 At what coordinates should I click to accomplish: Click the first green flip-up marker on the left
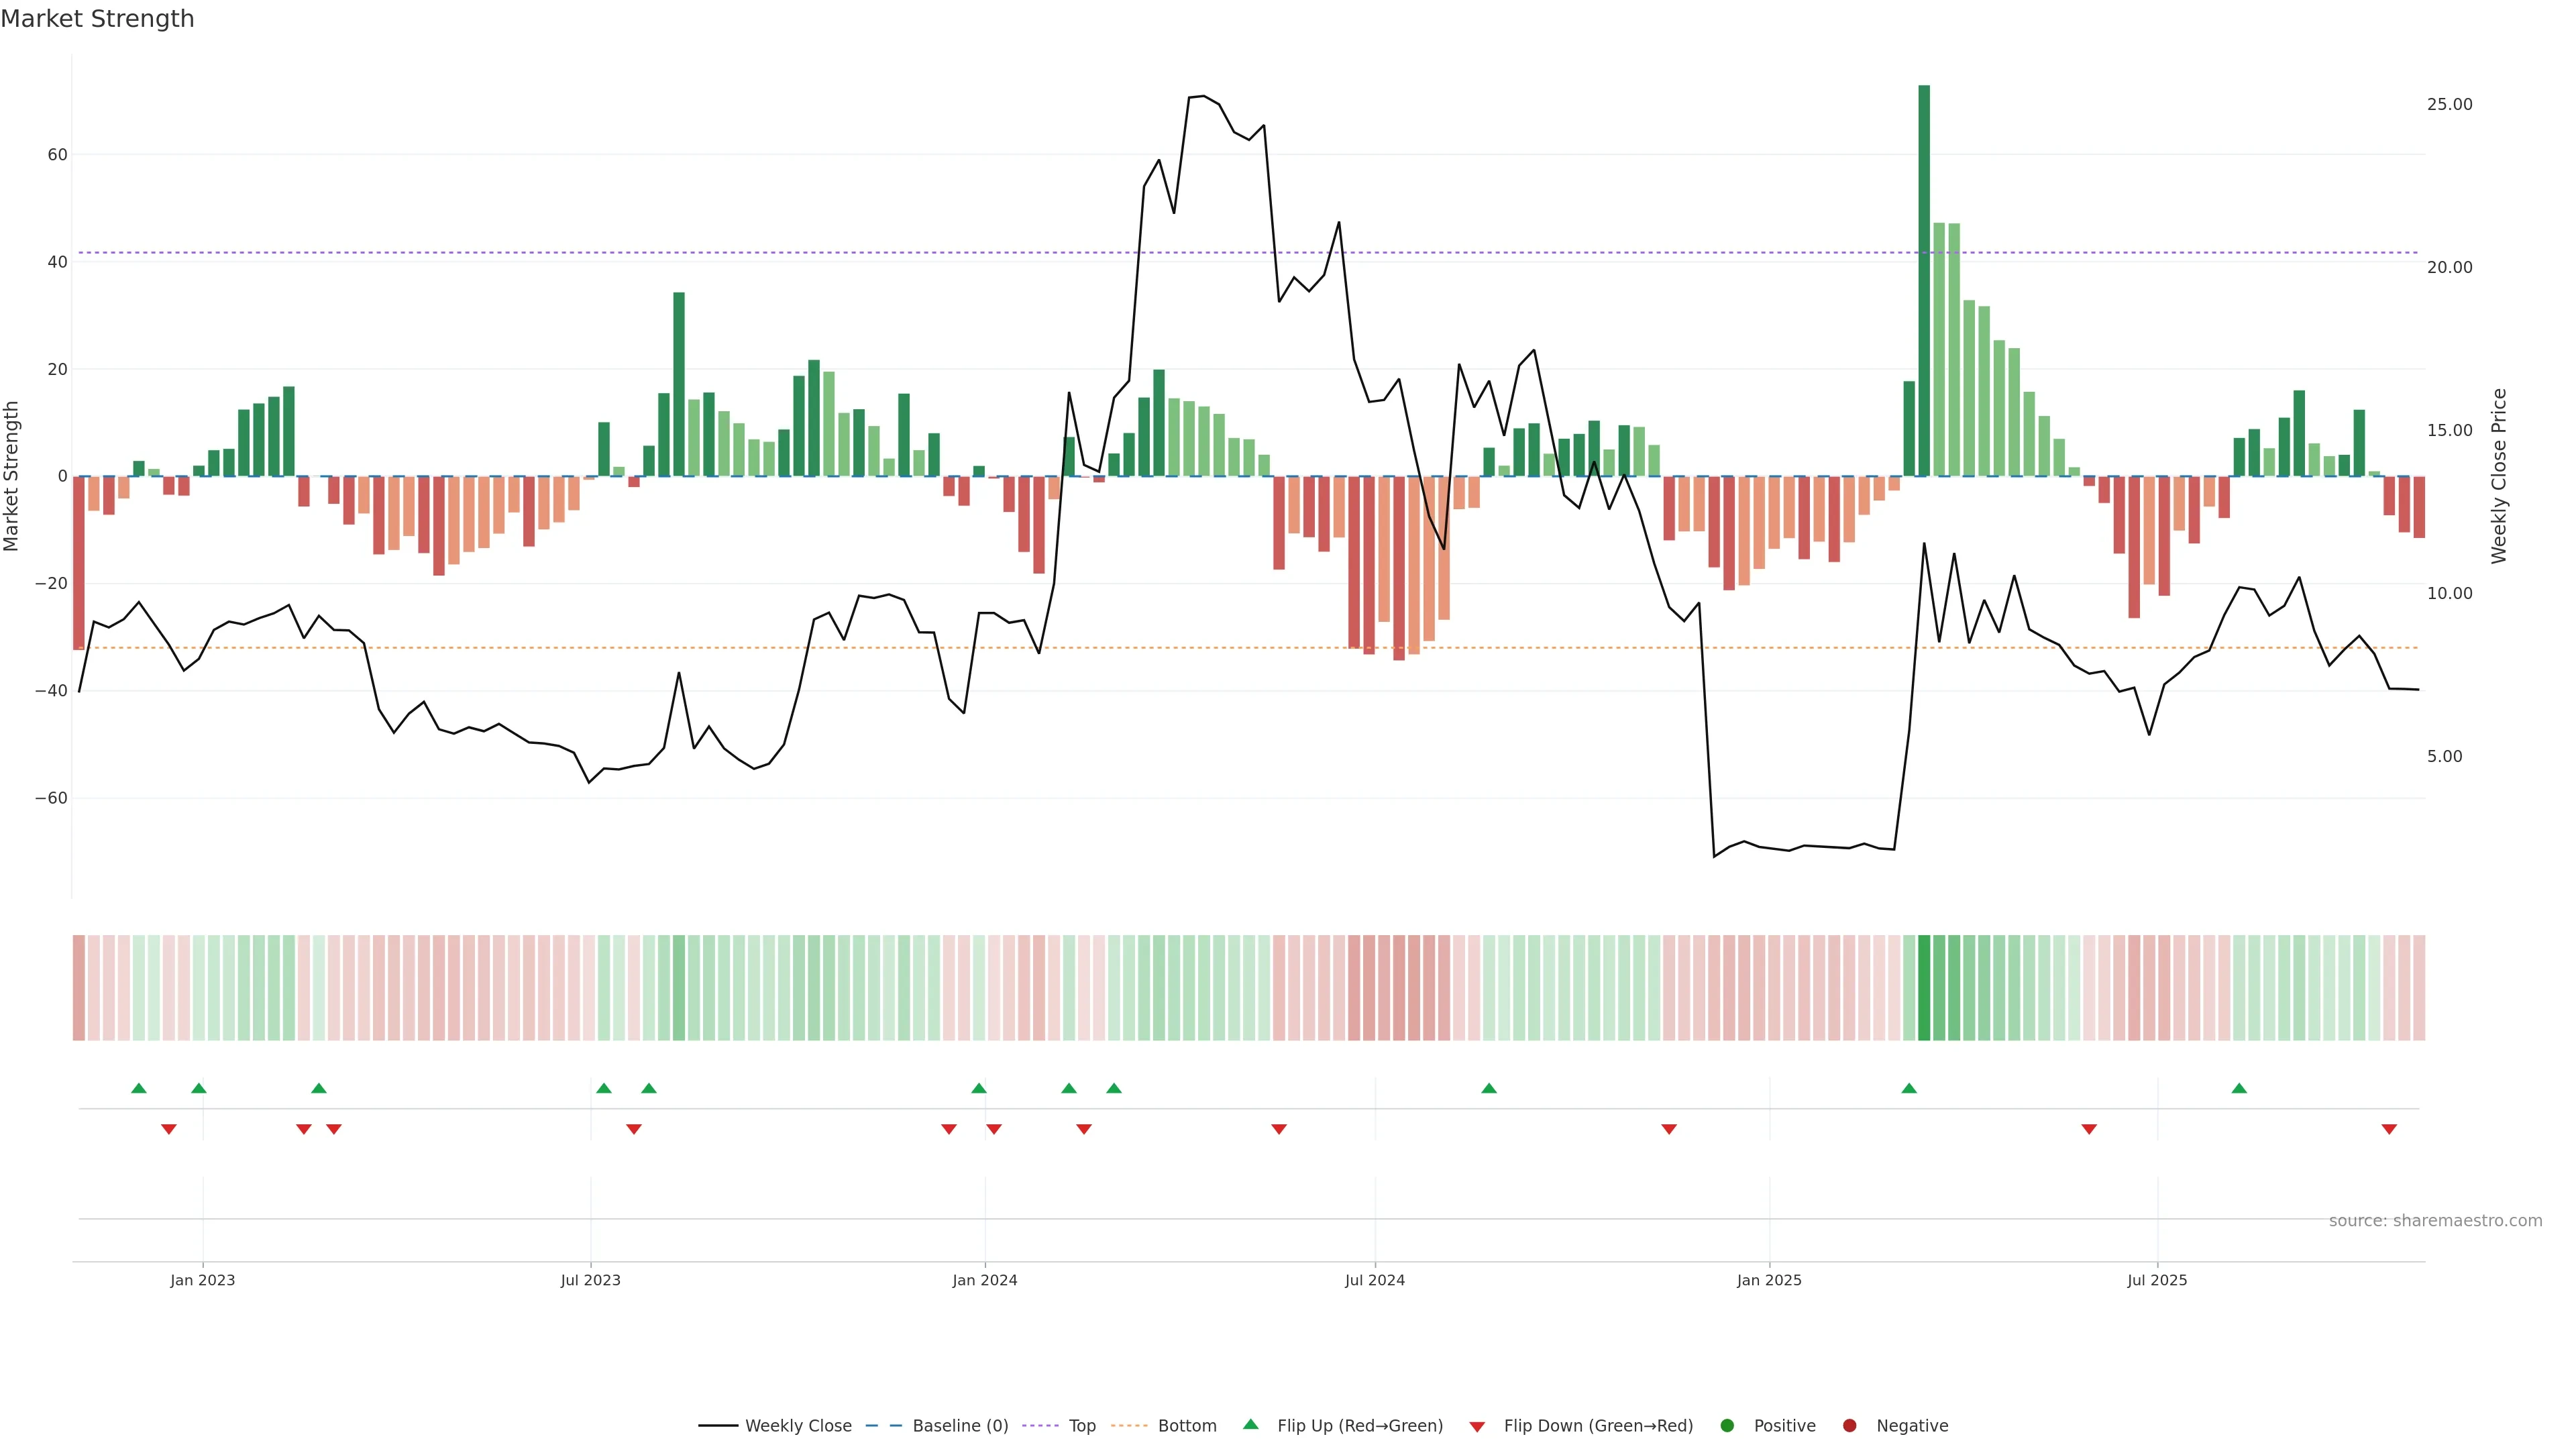[x=139, y=1088]
